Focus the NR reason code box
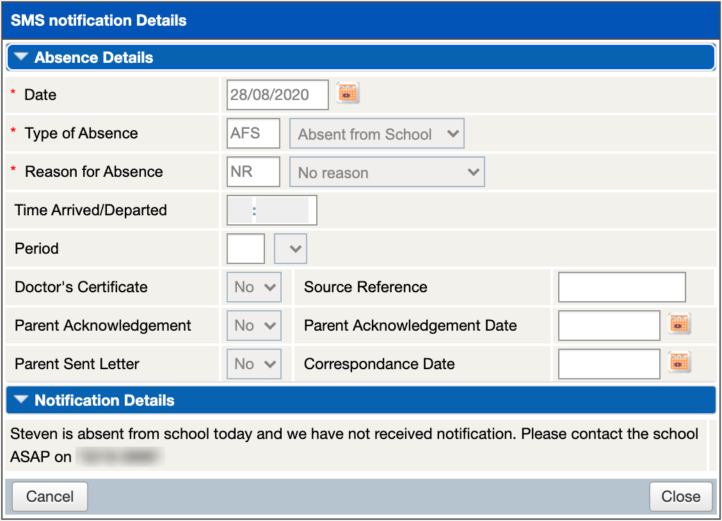722x521 pixels. (253, 172)
